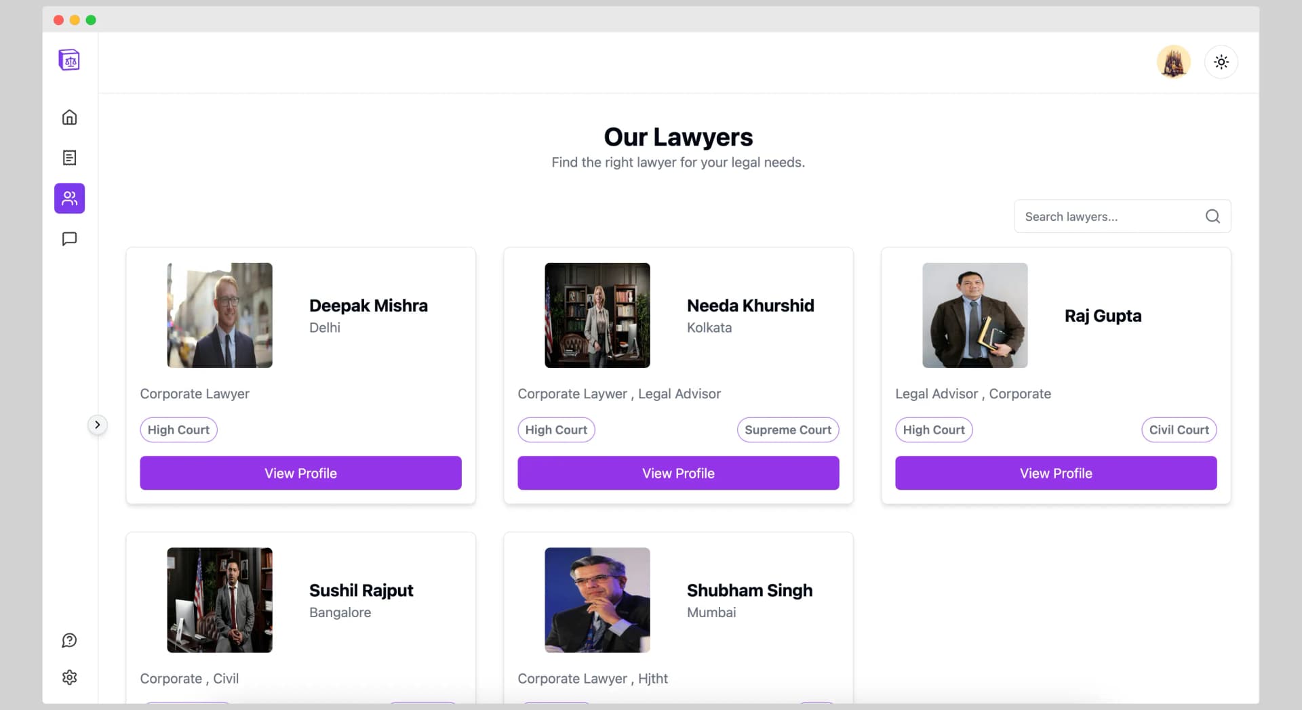The width and height of the screenshot is (1302, 710).
Task: Open the settings gear icon
Action: (x=69, y=677)
